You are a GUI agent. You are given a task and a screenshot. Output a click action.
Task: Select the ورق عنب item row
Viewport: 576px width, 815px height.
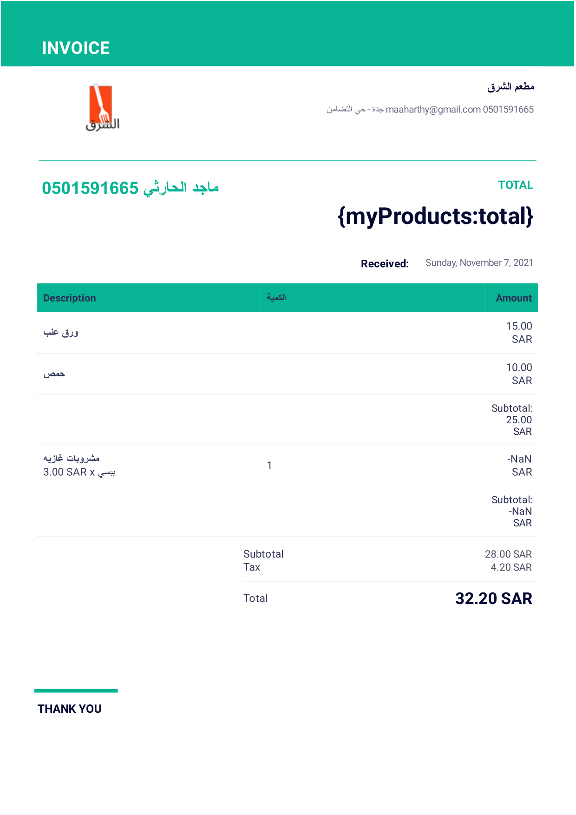pyautogui.click(x=288, y=333)
